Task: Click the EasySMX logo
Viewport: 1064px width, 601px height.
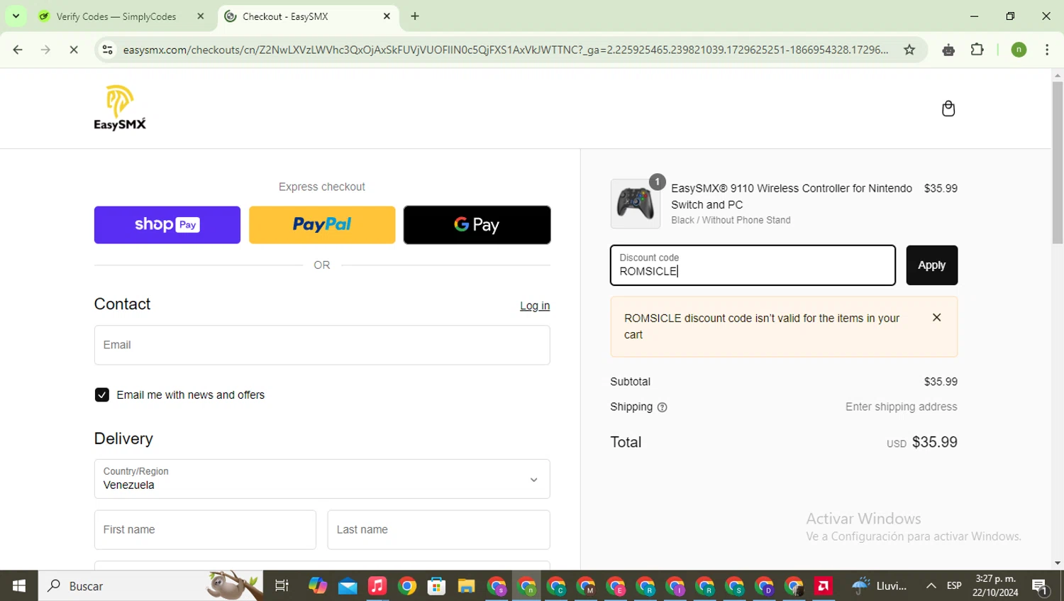Action: [120, 108]
